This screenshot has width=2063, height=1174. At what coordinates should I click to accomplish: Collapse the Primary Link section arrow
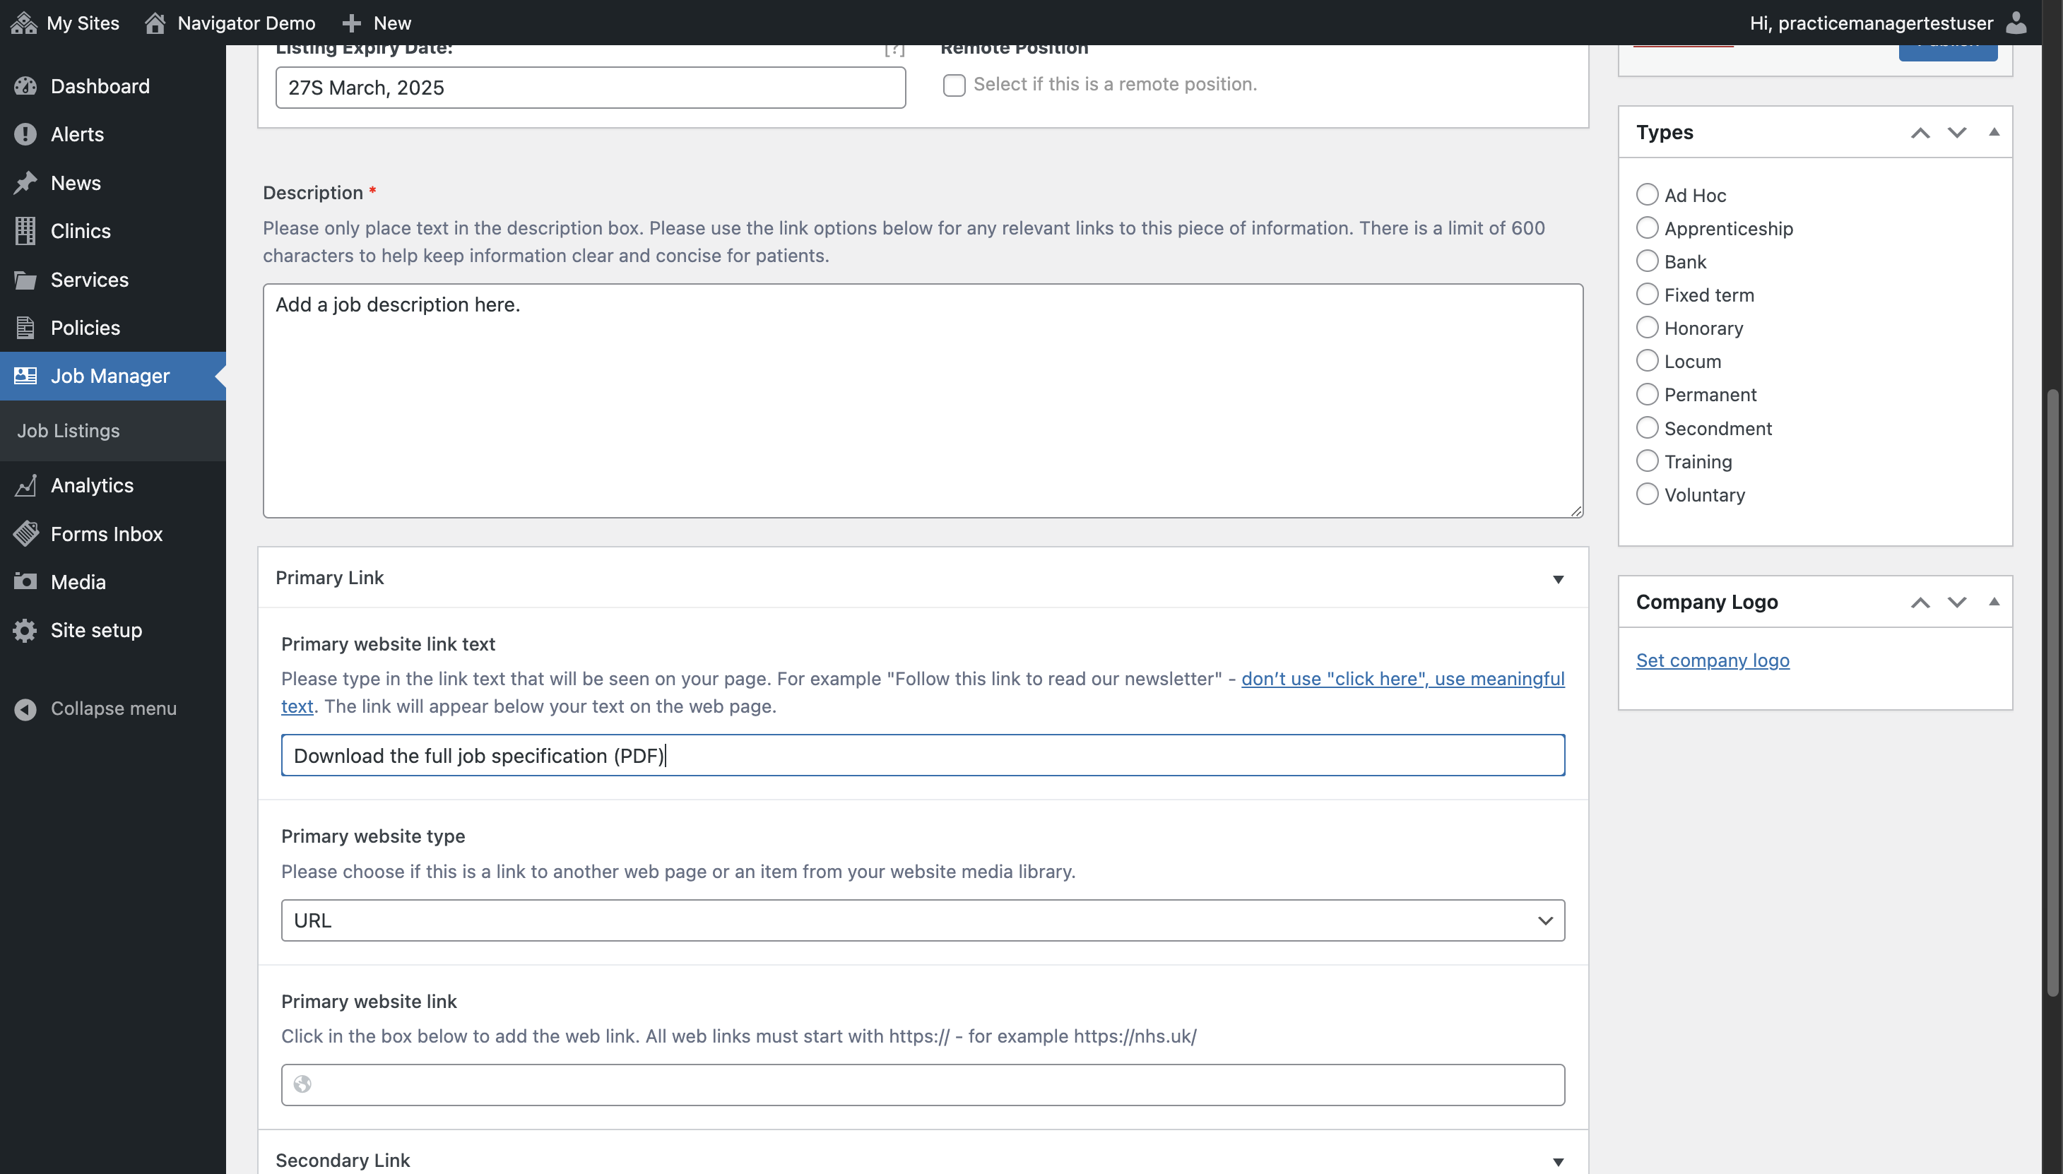[1558, 580]
